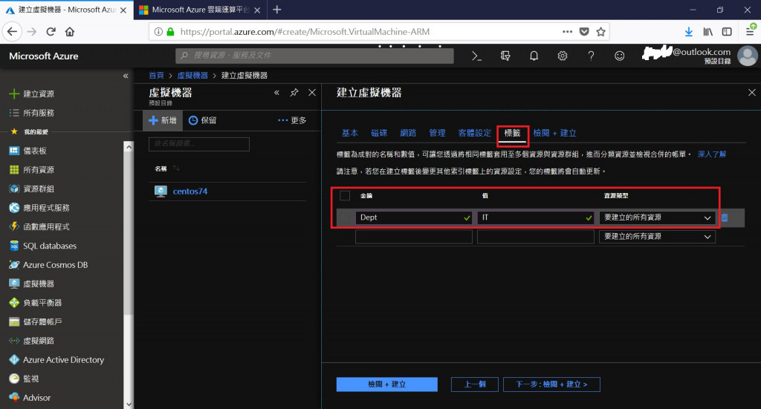Open account avatar menu
The height and width of the screenshot is (409, 761).
point(748,56)
